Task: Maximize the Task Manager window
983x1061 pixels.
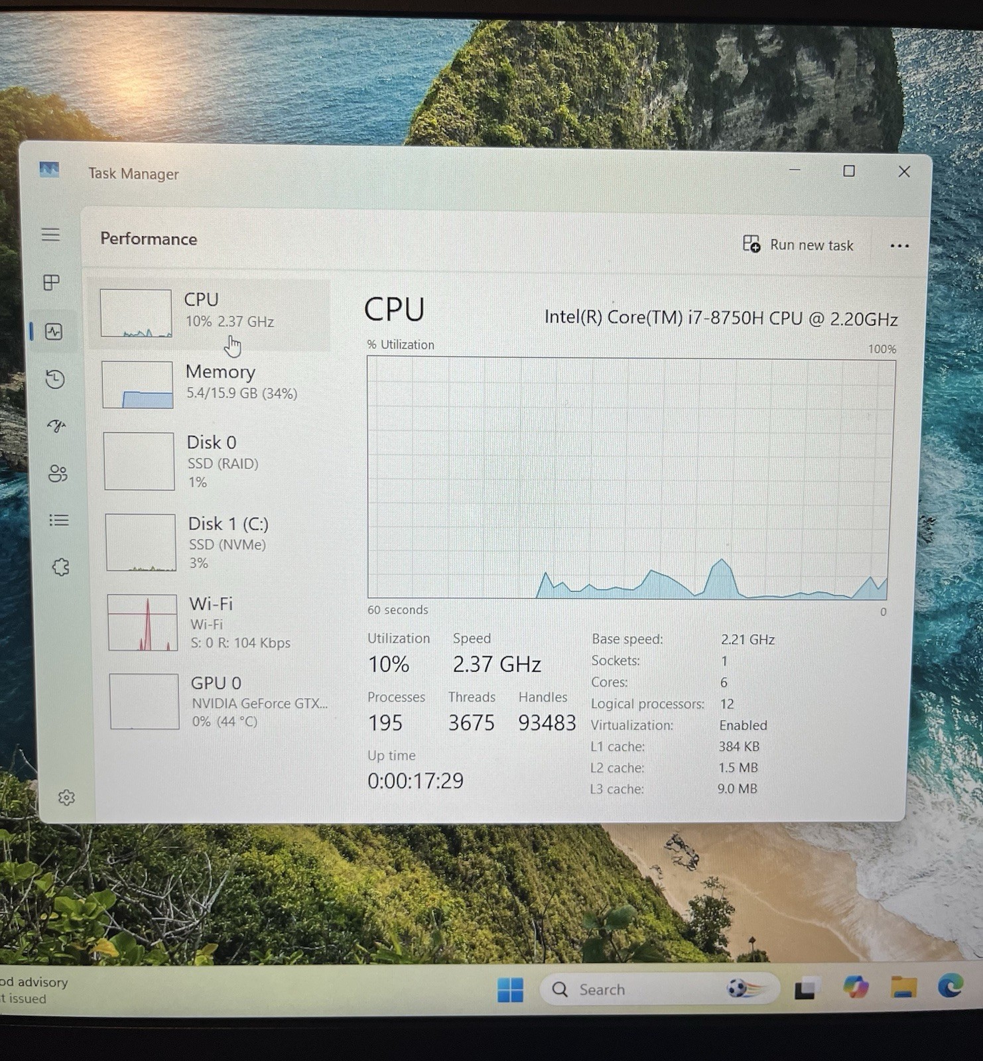Action: [848, 171]
